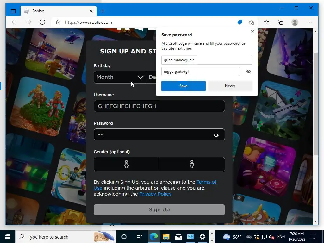Open the Settings gear on the taskbar

202,237
